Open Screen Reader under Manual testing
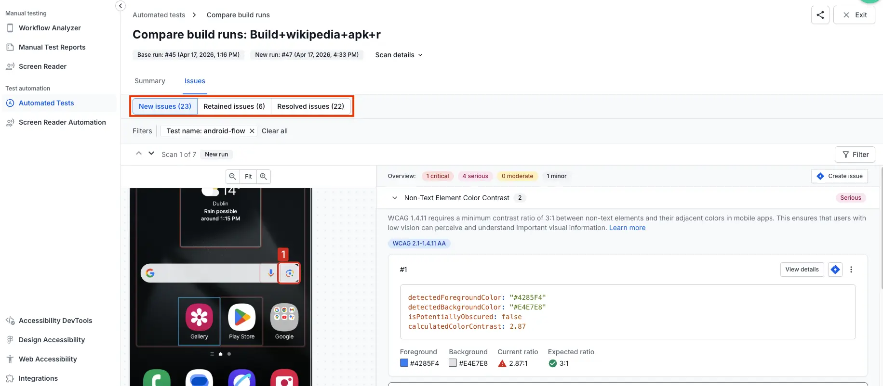The image size is (883, 386). tap(42, 66)
